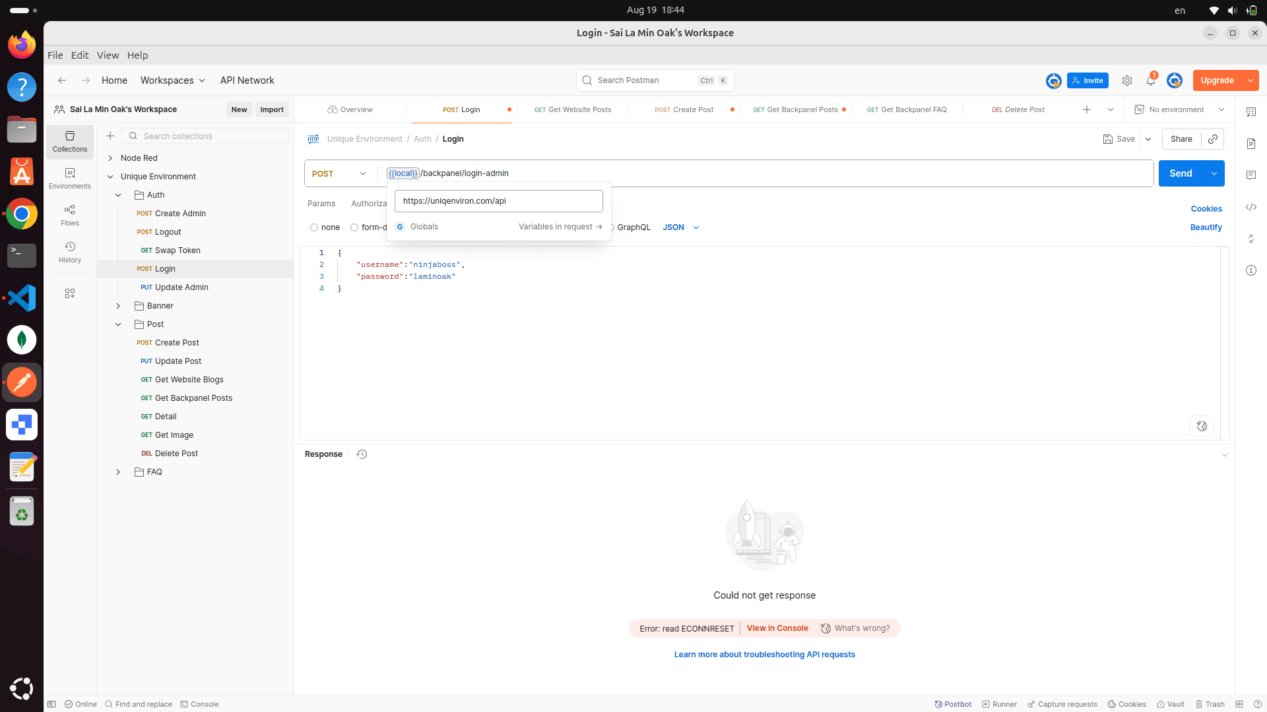Switch to the Overview tab
Image resolution: width=1267 pixels, height=712 pixels.
(x=350, y=109)
